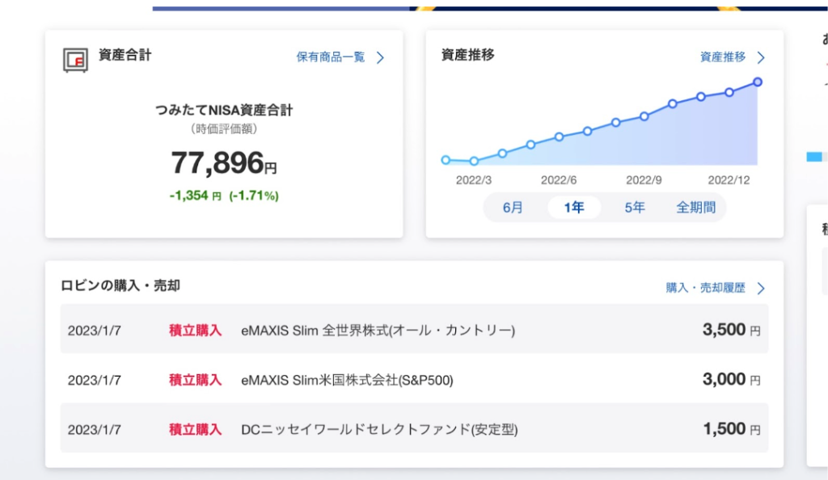Click the 積立購入 label in the first row
The width and height of the screenshot is (828, 480).
click(x=195, y=330)
